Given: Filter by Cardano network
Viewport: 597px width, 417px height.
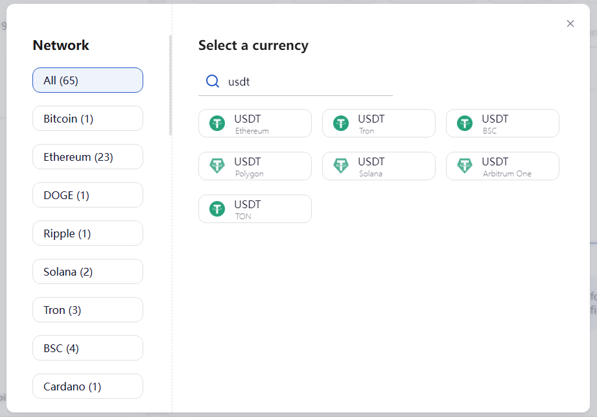Looking at the screenshot, I should pyautogui.click(x=88, y=386).
